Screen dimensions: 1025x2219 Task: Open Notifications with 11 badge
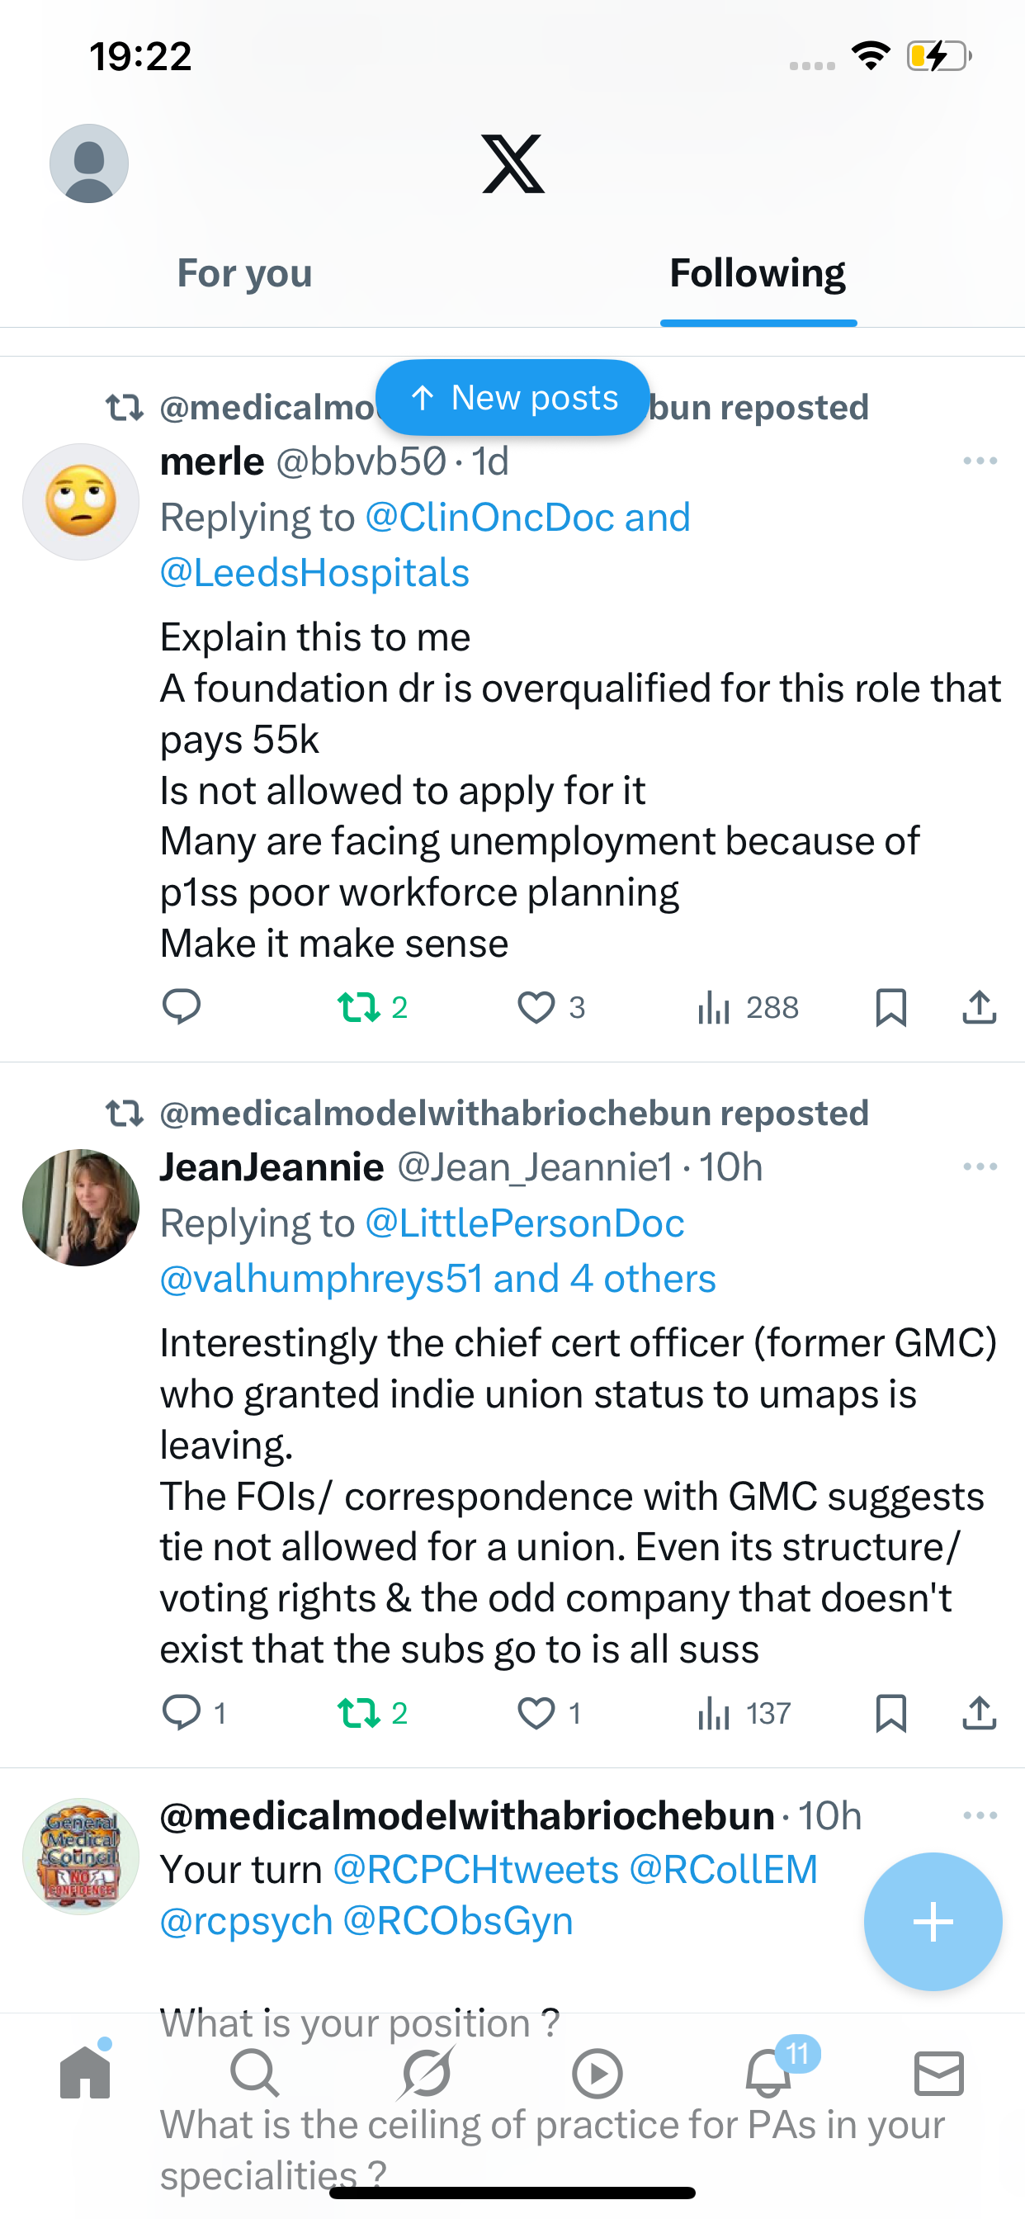(768, 2073)
